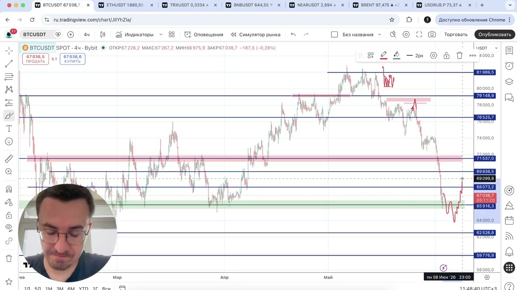Open the 4ч timeframe selector

[86, 34]
